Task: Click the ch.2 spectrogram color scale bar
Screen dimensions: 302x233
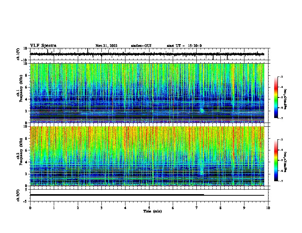Action: [276, 160]
